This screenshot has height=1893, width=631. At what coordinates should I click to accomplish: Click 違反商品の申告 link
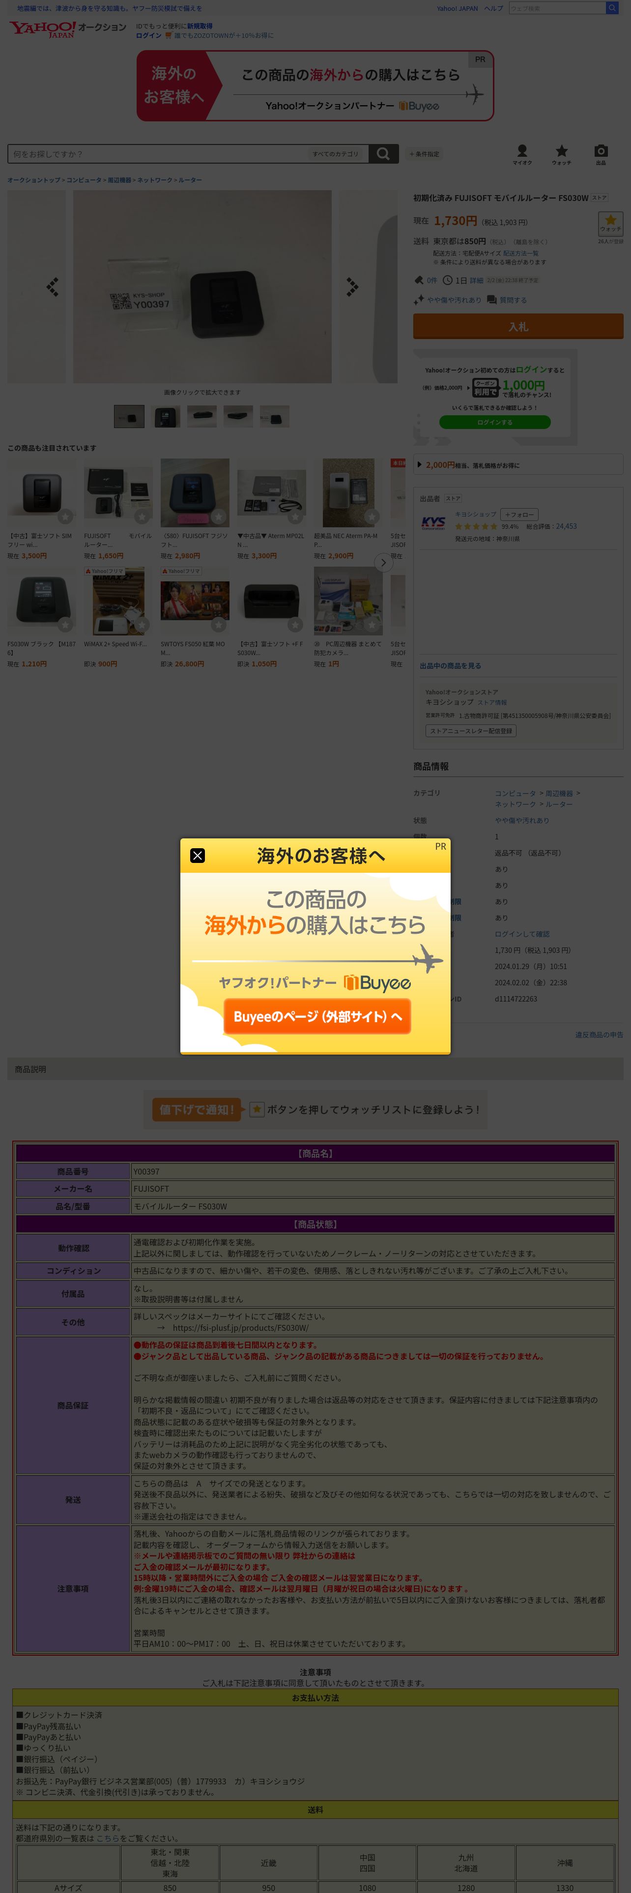599,1034
